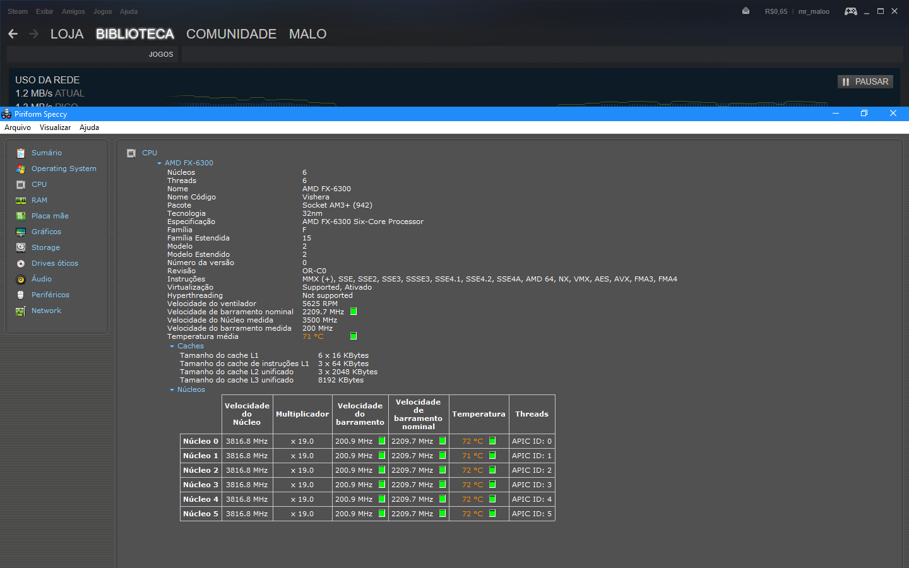The image size is (909, 568).
Task: Click 3500 MHz measured core speed
Action: tap(319, 320)
